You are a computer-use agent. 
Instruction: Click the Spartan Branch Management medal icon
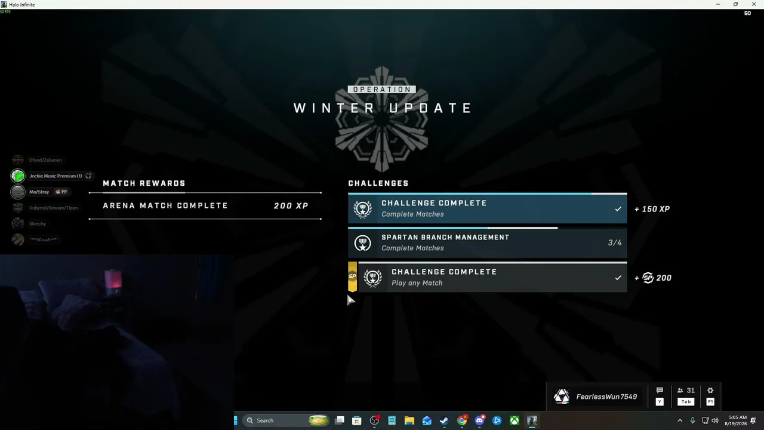click(x=362, y=243)
